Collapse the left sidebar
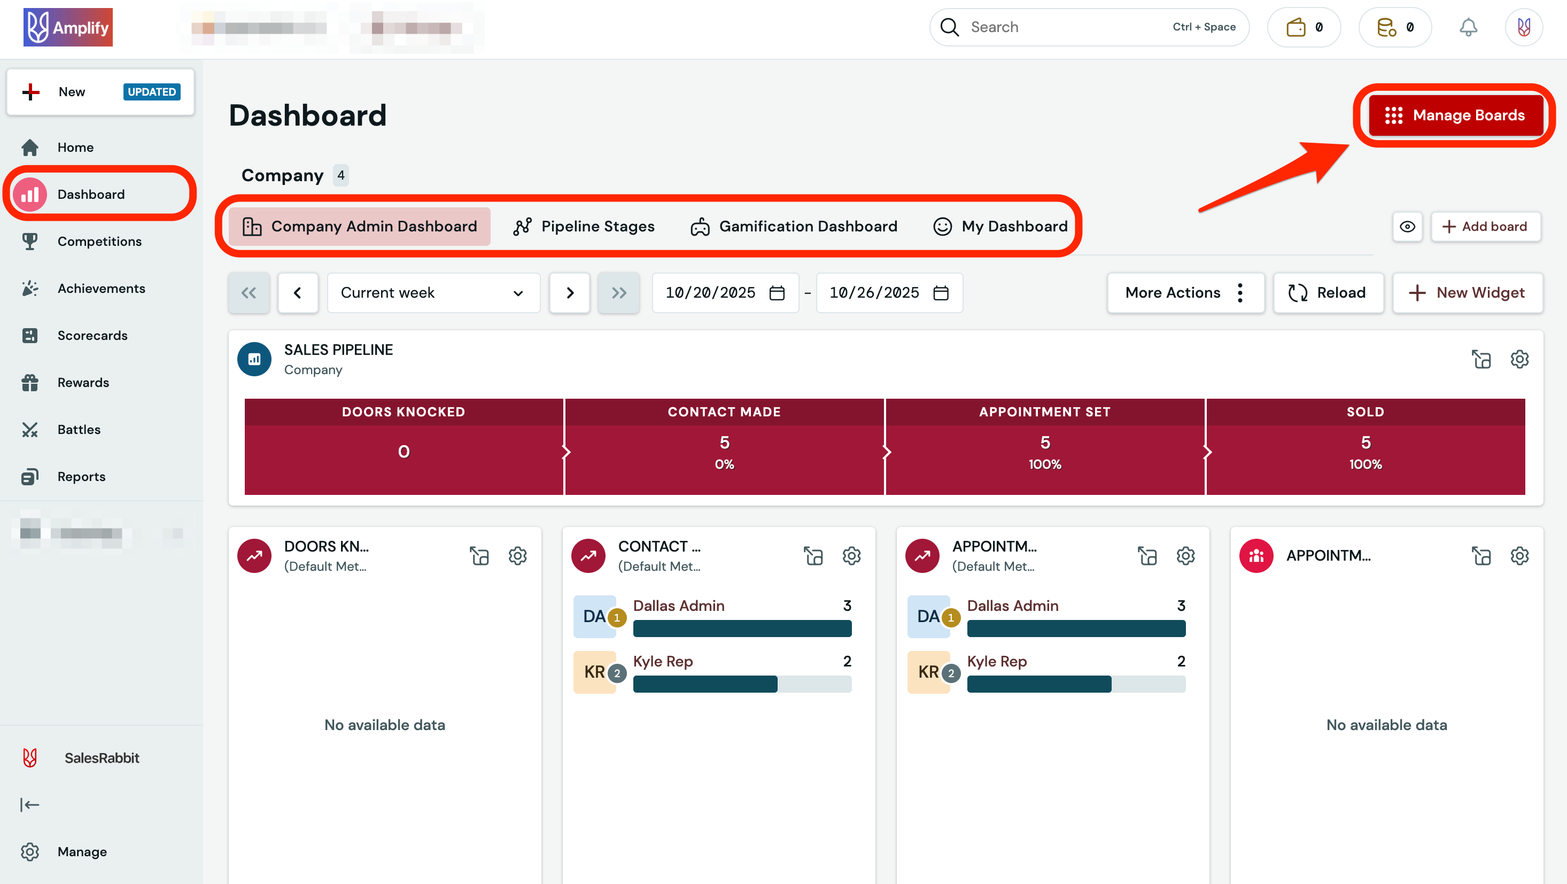Image resolution: width=1567 pixels, height=884 pixels. [30, 804]
